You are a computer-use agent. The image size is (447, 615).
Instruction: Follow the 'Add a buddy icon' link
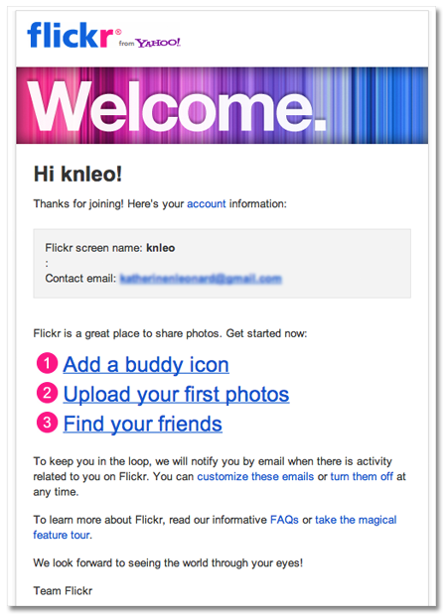pos(146,365)
